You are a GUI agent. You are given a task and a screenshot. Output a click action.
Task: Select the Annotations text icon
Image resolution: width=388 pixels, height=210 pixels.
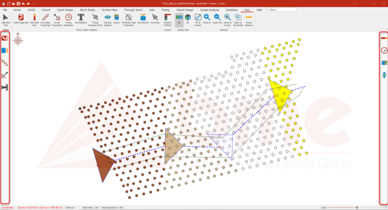81,19
